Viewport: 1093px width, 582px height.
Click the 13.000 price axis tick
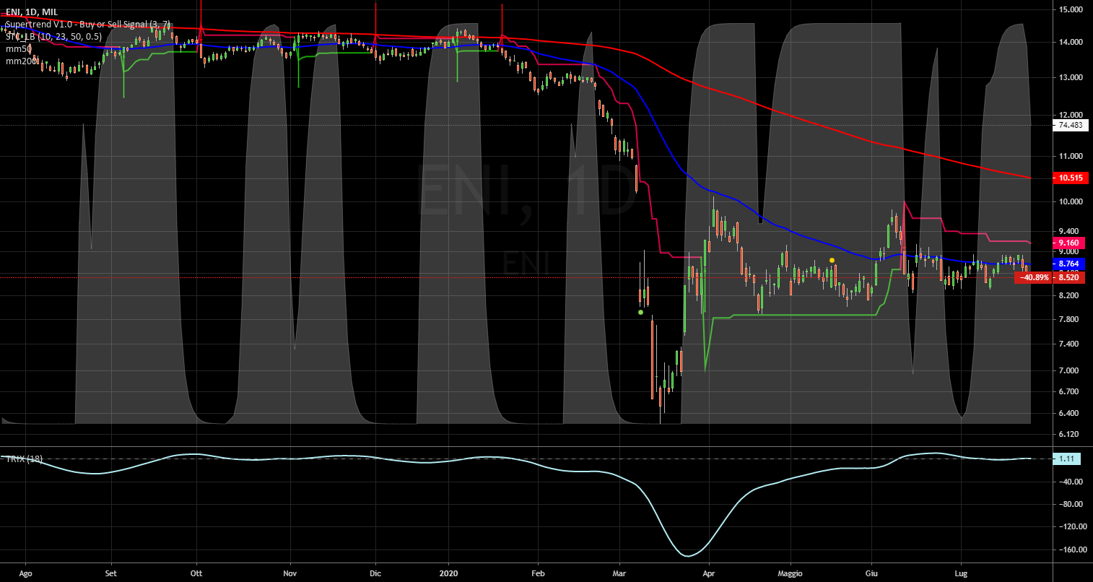click(1070, 77)
